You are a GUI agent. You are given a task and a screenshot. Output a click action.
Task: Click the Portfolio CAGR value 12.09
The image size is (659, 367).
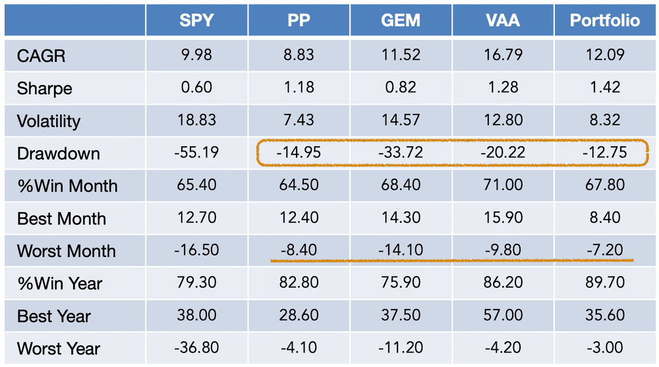pos(605,55)
